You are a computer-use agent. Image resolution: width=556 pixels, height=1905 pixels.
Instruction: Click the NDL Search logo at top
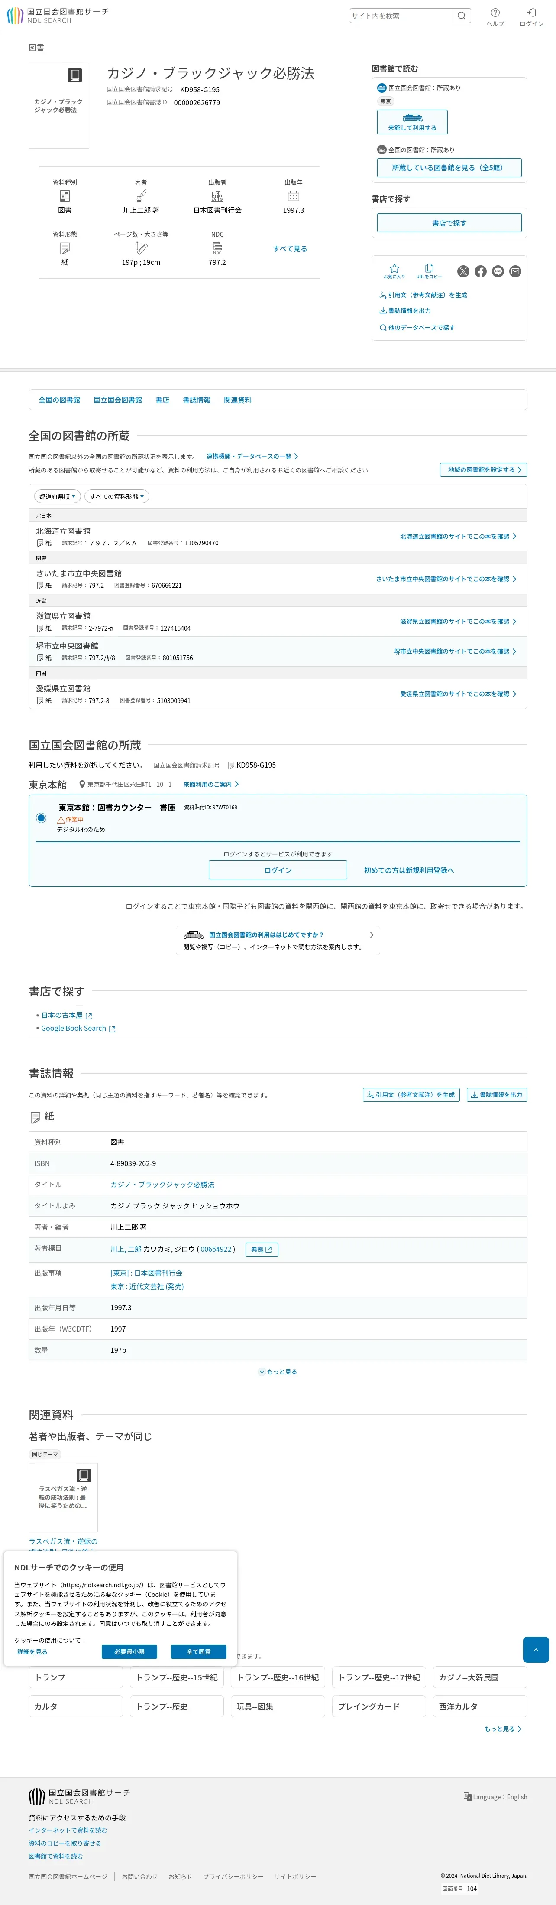pos(58,16)
